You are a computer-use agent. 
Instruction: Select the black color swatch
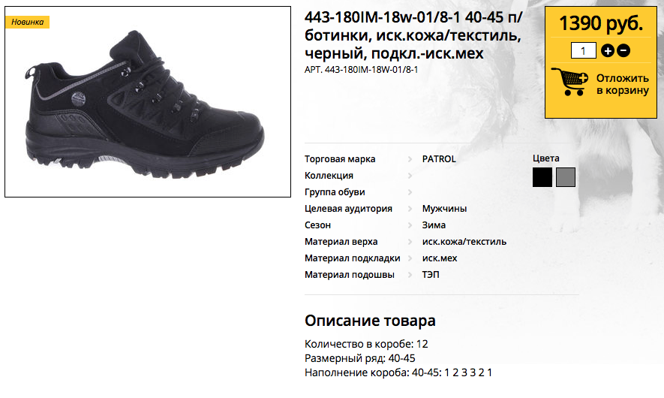tap(542, 177)
